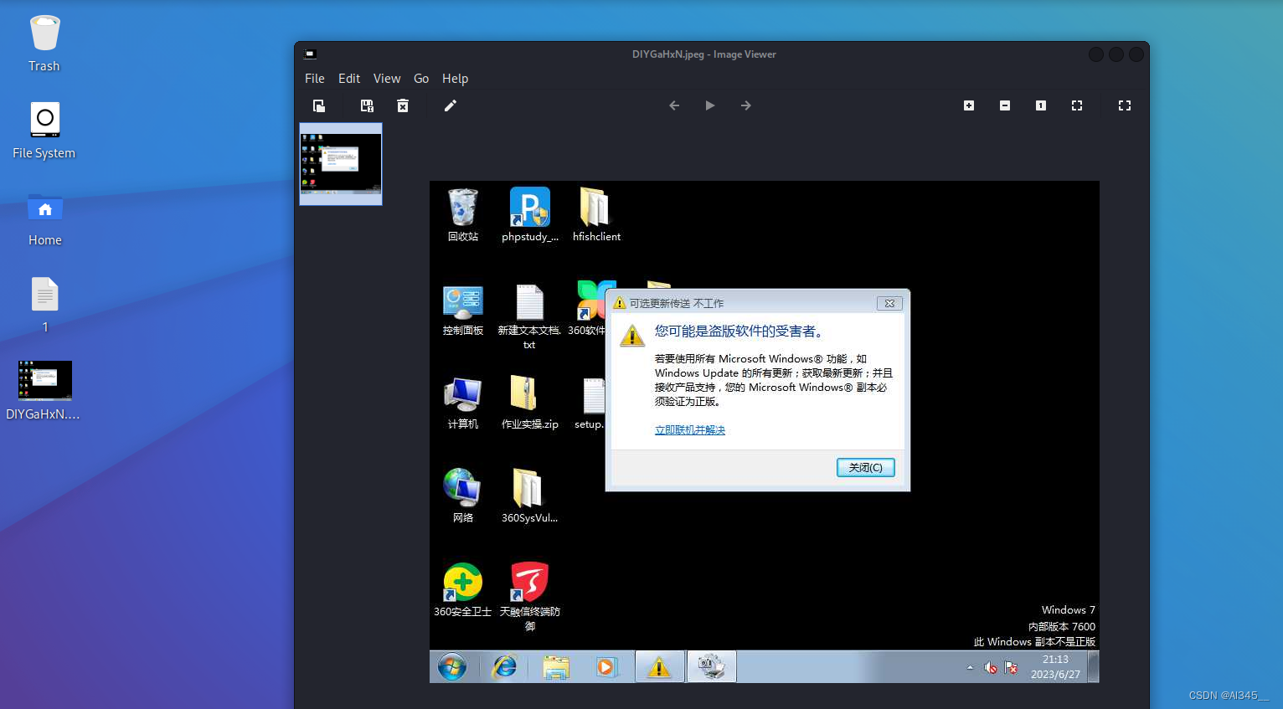Click 新建文本文档.txt file in the image

529,316
